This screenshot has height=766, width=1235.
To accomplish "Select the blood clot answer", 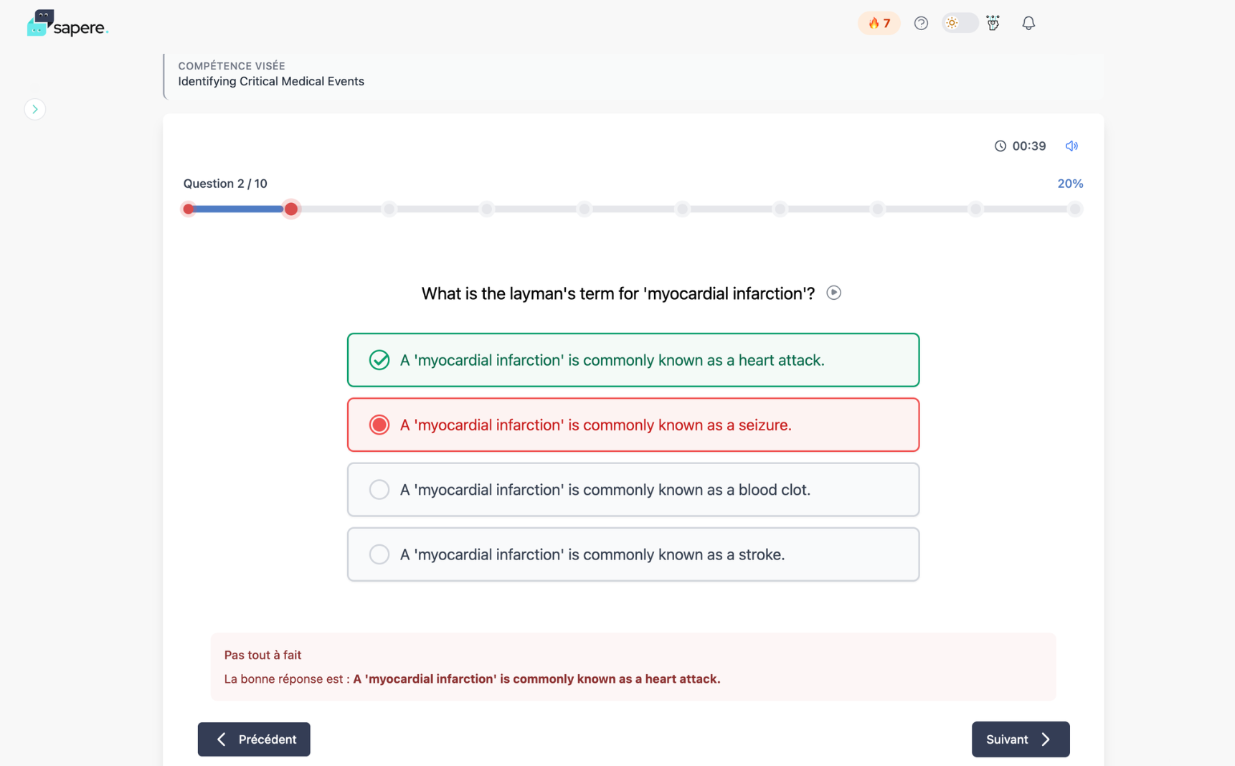I will [633, 490].
